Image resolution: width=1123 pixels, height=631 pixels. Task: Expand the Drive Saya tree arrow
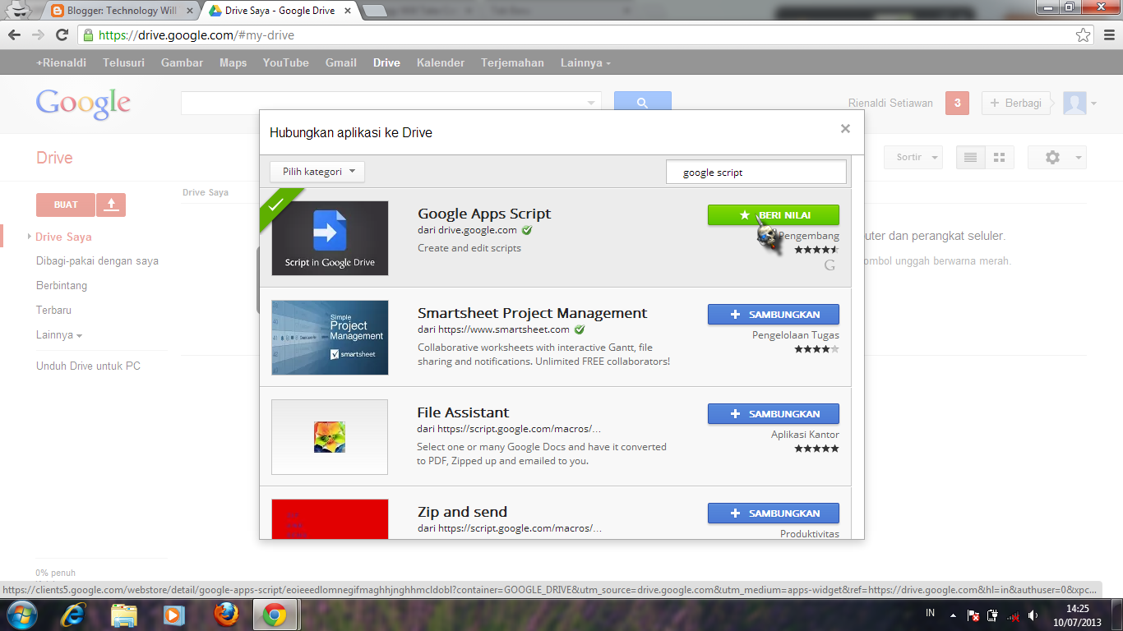tap(30, 237)
